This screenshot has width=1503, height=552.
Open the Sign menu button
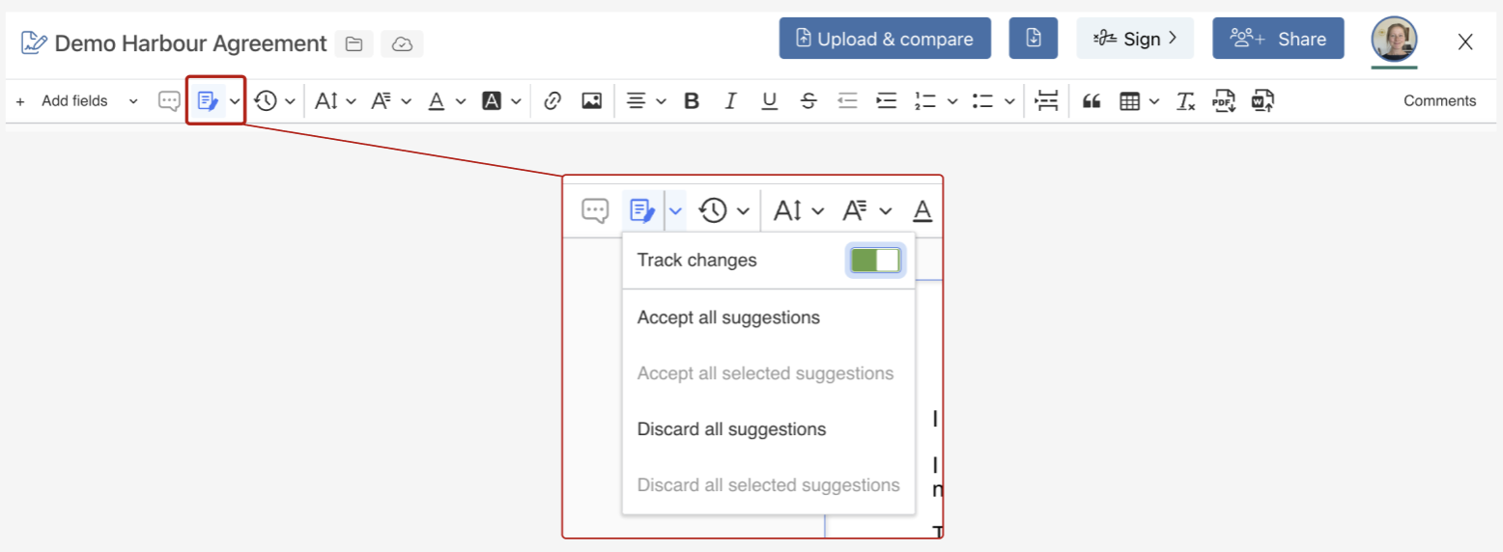(x=1135, y=39)
